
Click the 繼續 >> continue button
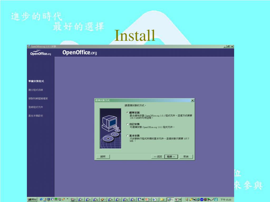171,156
